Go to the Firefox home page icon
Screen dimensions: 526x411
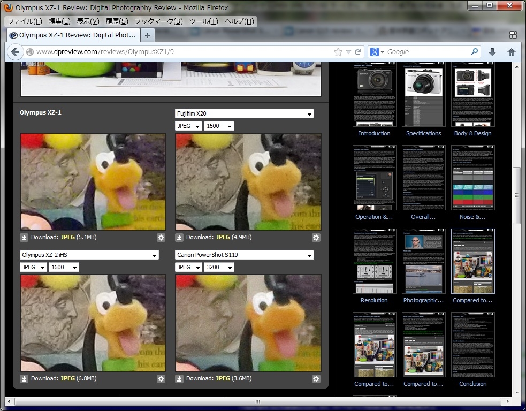[512, 52]
